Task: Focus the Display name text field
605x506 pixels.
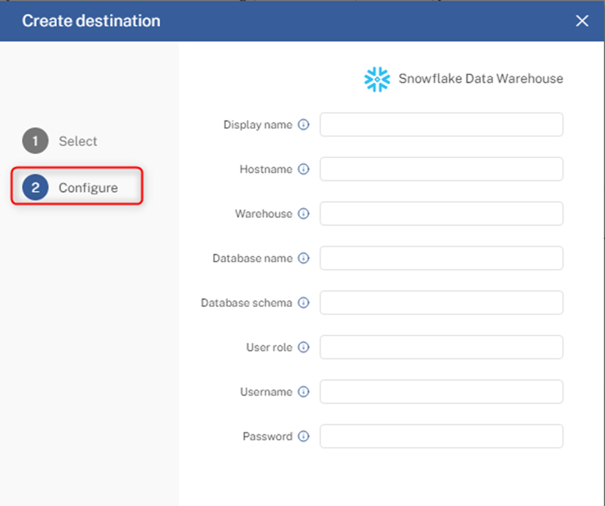Action: (x=441, y=124)
